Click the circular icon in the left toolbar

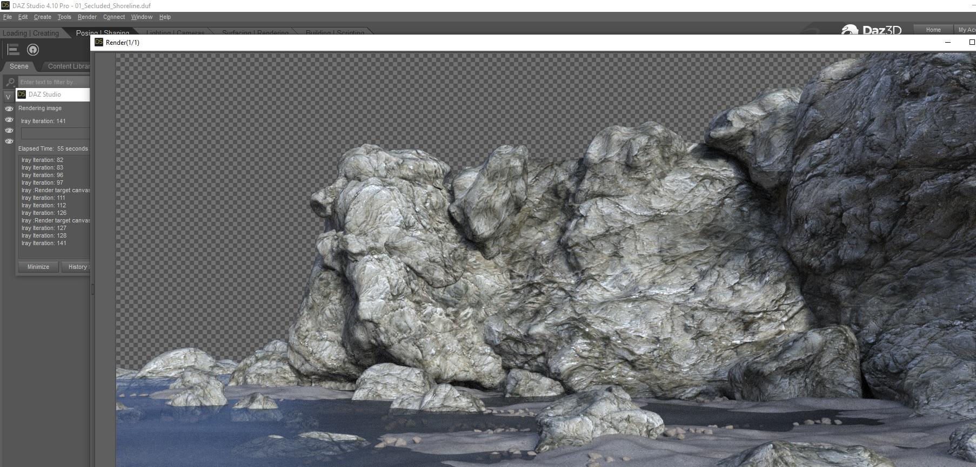[33, 50]
